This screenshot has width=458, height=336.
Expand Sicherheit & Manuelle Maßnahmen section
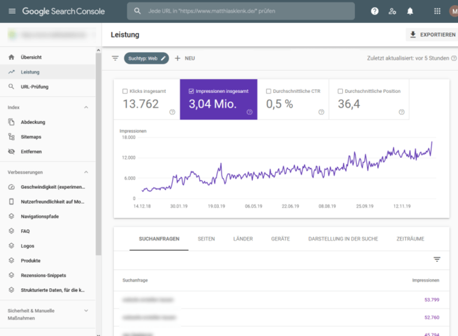coord(87,311)
